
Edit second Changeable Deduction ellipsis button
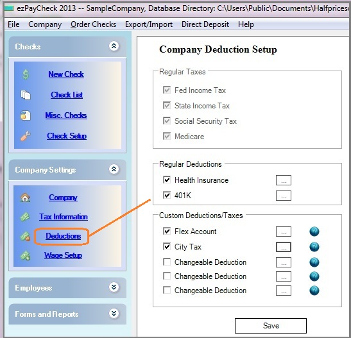coord(284,276)
